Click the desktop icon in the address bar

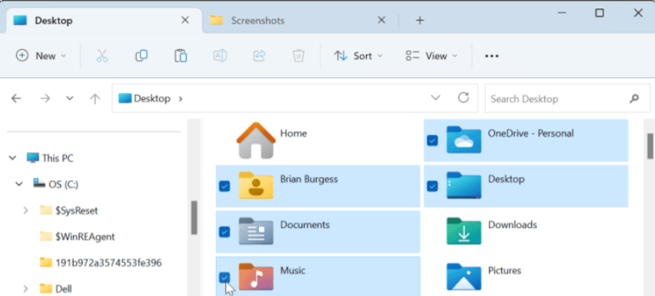pos(125,98)
